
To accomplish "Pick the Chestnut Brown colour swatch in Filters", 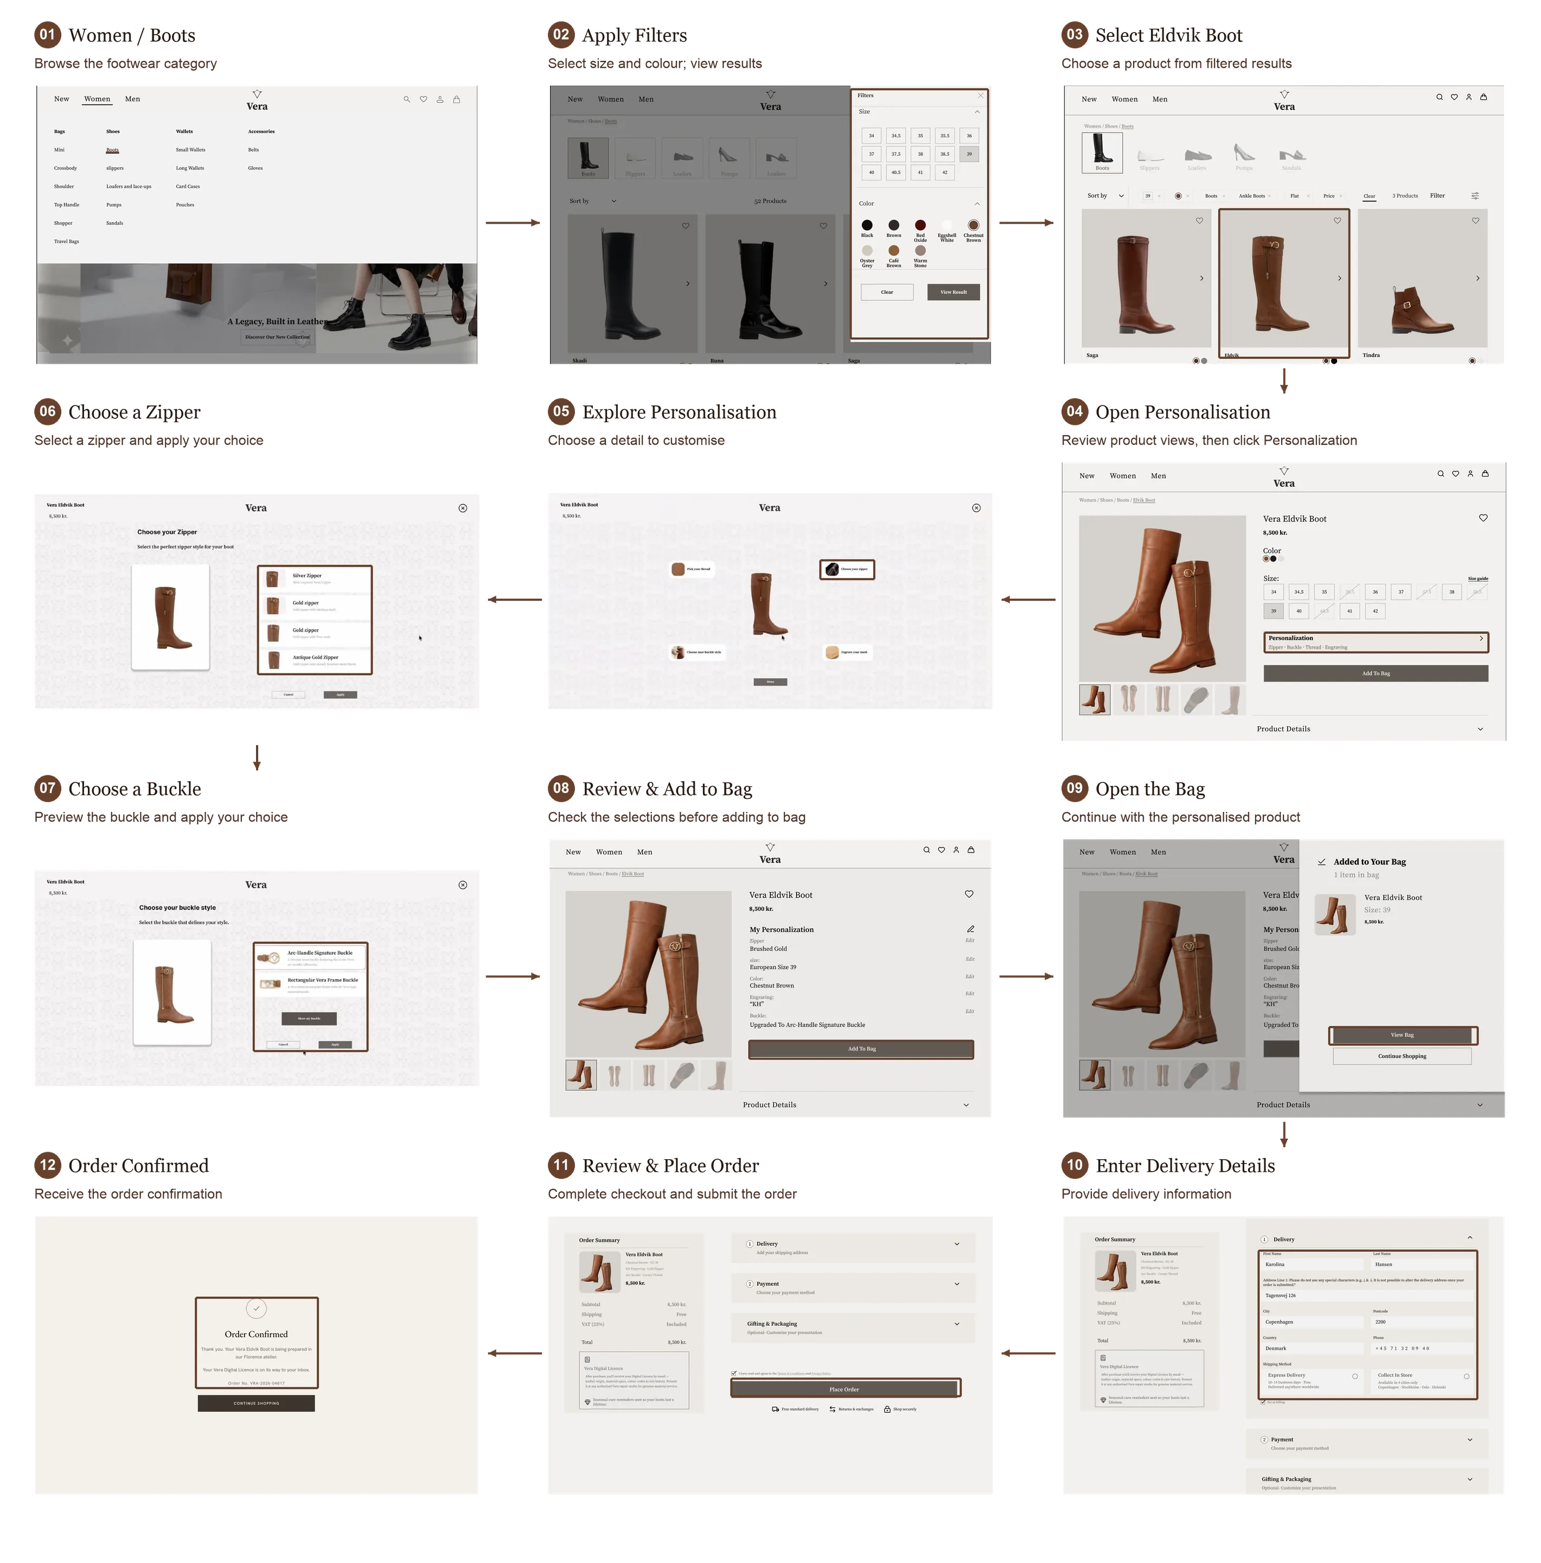I will tap(973, 226).
